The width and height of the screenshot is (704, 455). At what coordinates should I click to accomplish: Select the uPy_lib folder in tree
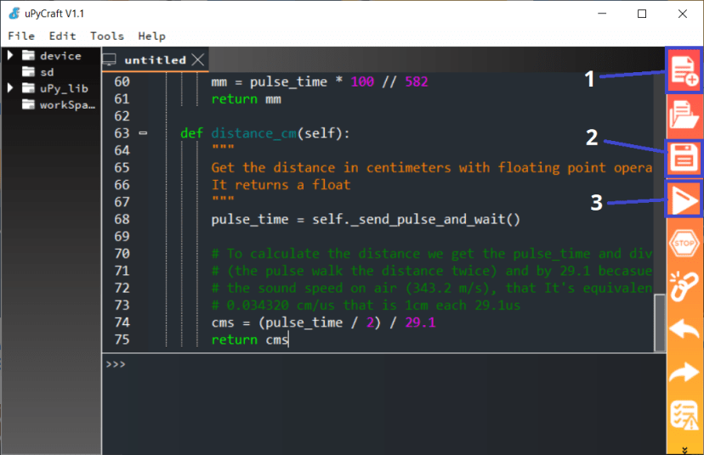(x=55, y=88)
